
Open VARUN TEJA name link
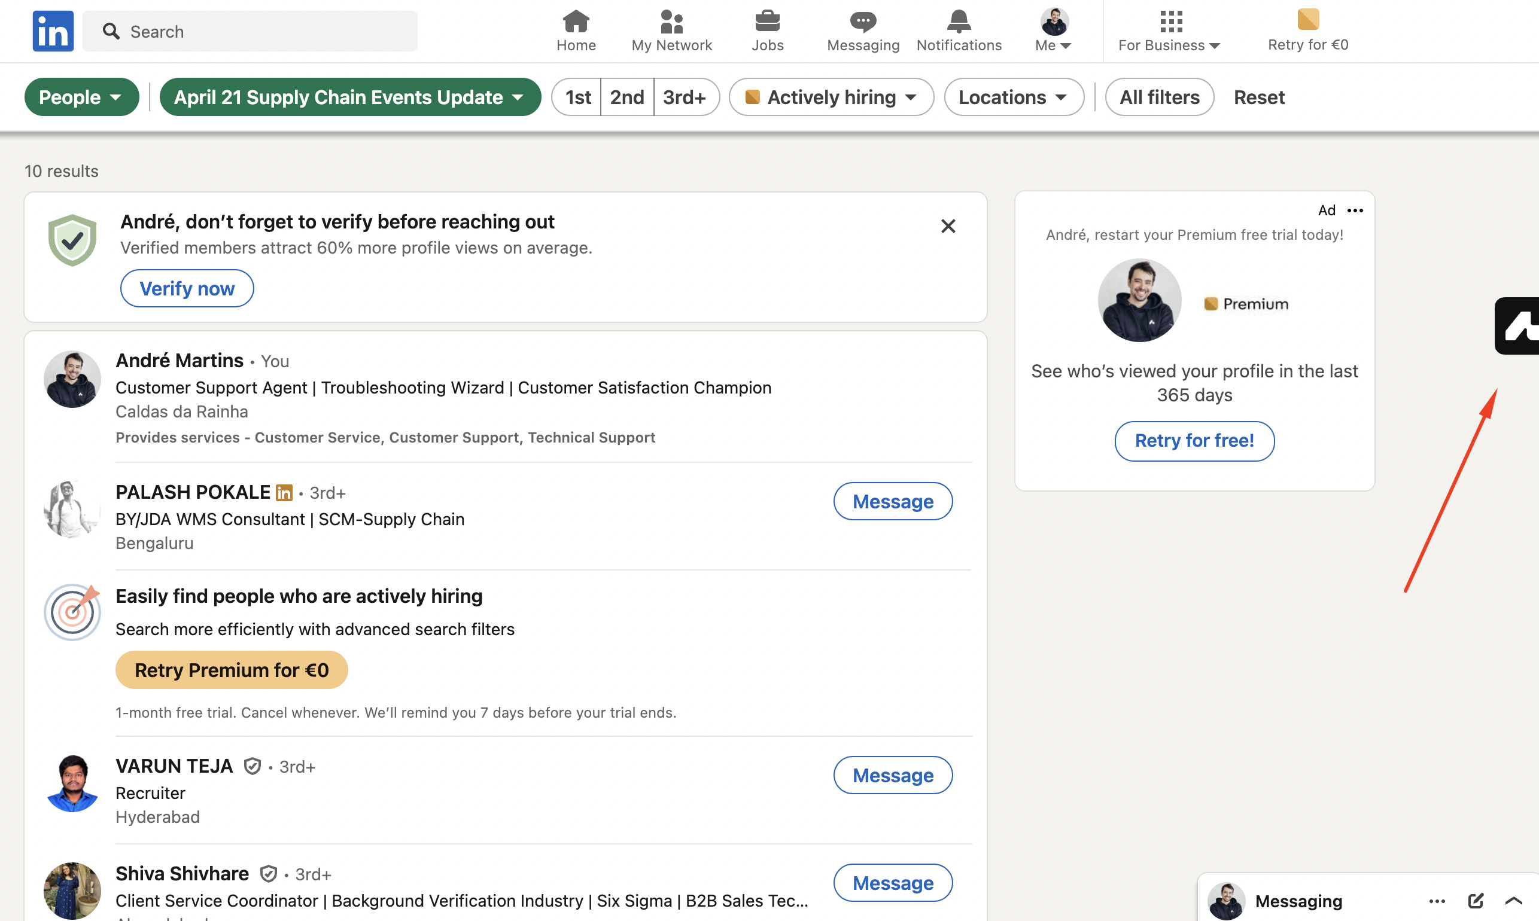point(175,767)
